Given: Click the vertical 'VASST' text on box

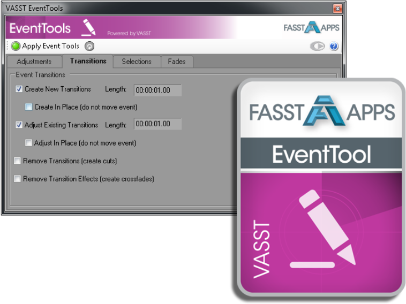Looking at the screenshot, I should tap(261, 249).
